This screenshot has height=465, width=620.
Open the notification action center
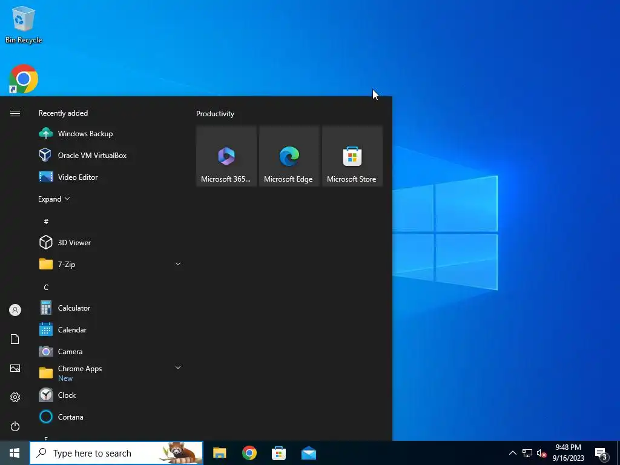click(601, 453)
